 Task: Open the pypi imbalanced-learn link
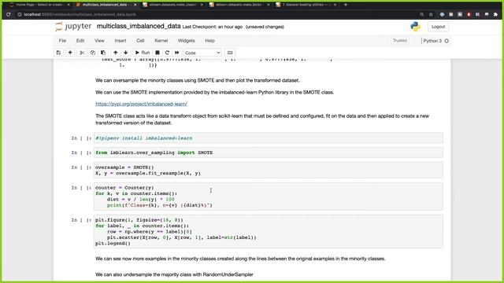141,104
